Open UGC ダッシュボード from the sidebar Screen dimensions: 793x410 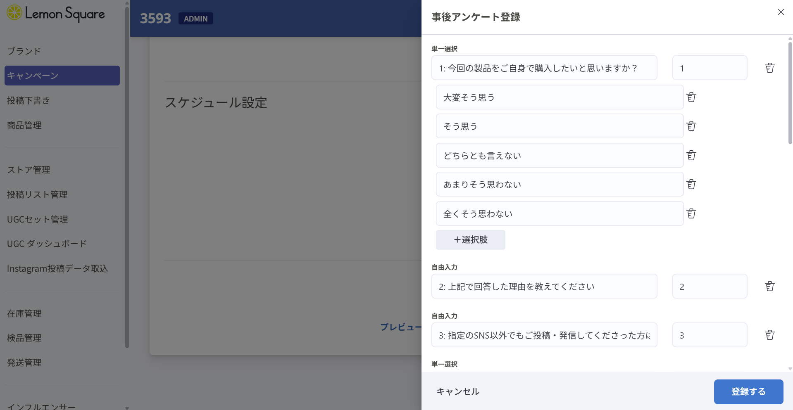pyautogui.click(x=47, y=244)
